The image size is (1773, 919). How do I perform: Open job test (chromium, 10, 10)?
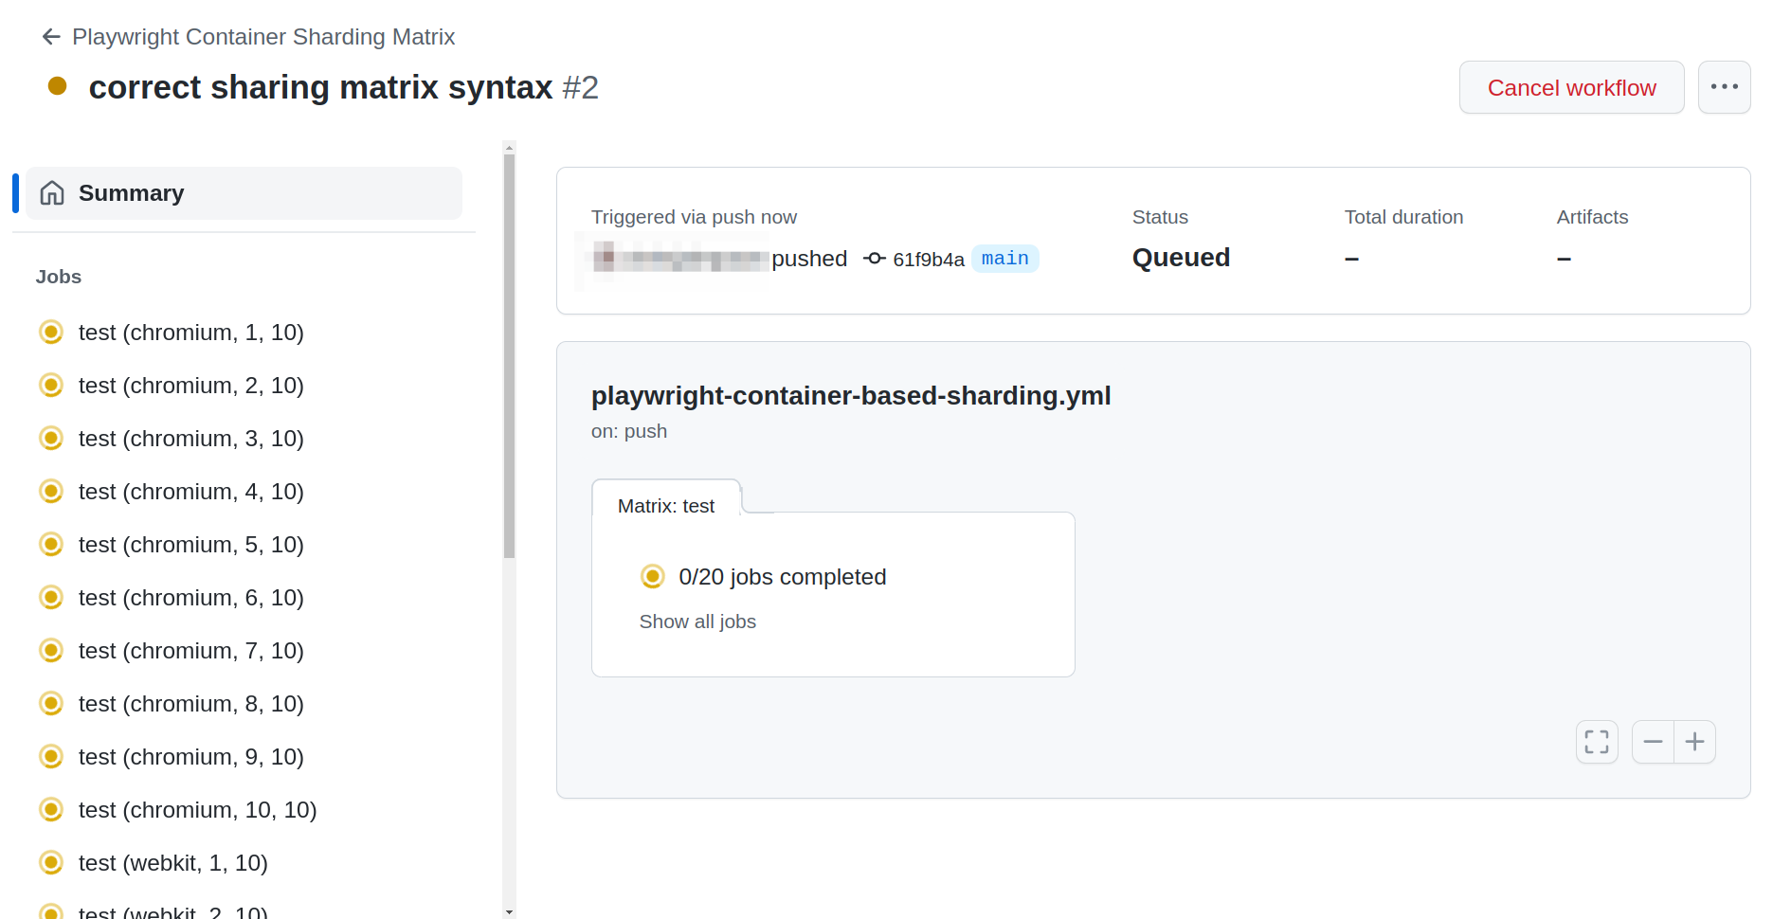click(x=197, y=810)
